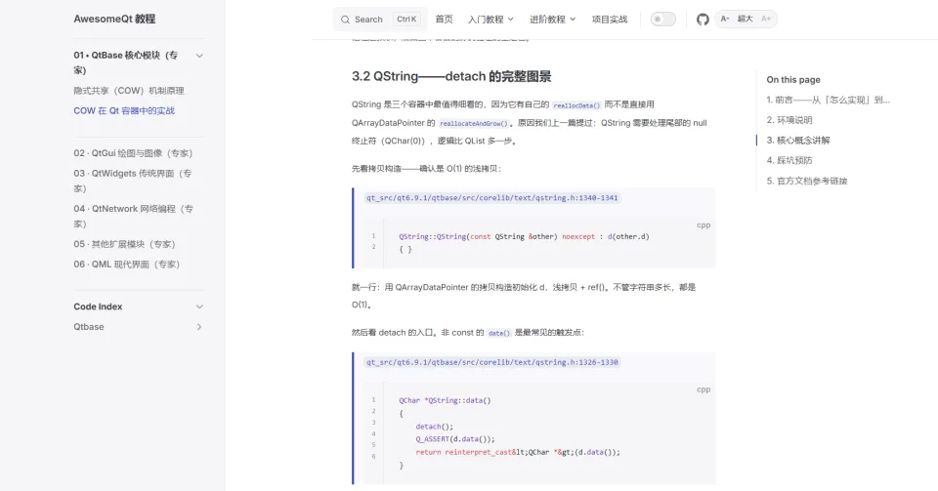938x491 pixels.
Task: Click the reallocData() inline code
Action: [x=576, y=105]
